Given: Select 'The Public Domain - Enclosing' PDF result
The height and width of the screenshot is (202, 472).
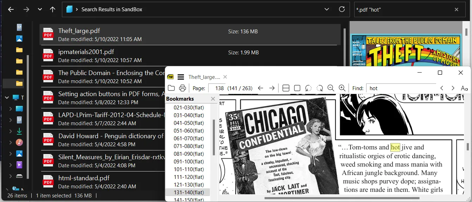Looking at the screenshot, I should point(103,76).
